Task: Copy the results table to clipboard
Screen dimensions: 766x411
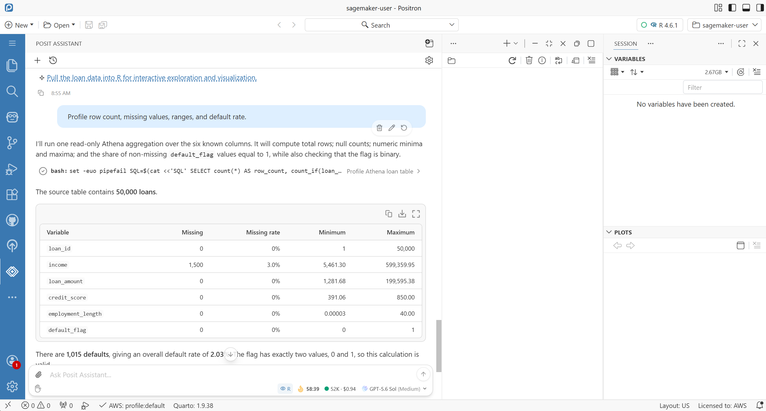Action: click(x=389, y=214)
